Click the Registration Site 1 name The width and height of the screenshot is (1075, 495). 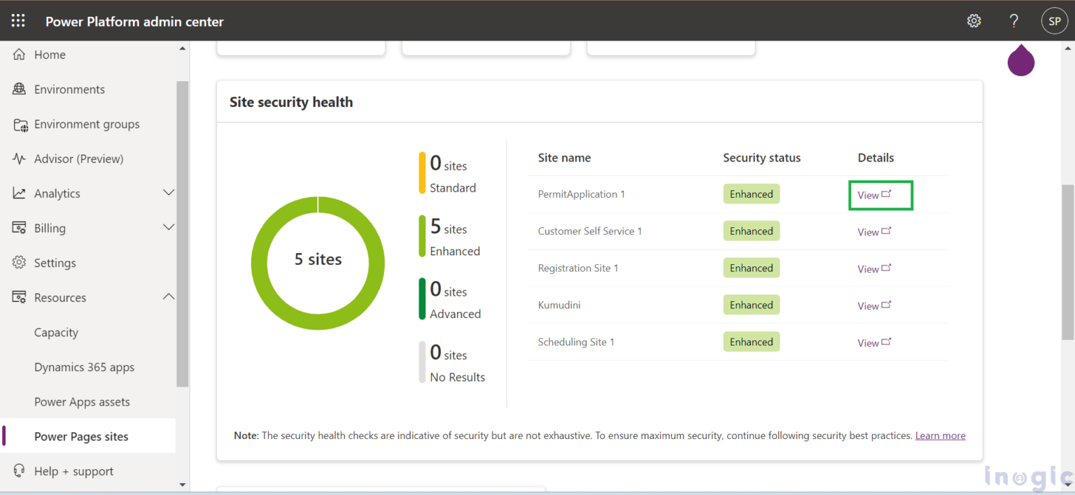pos(578,268)
